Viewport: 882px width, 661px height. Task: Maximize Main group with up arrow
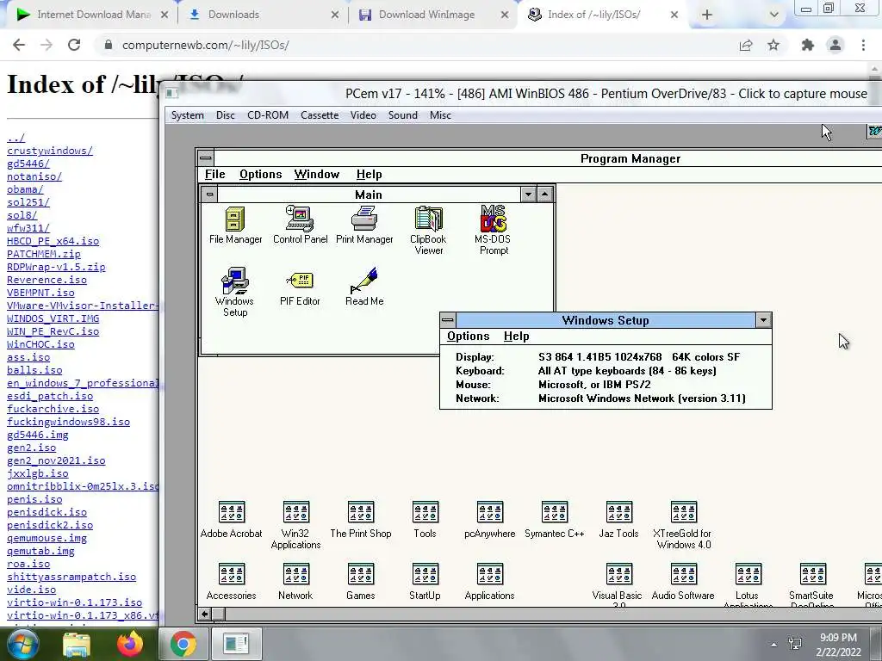[544, 195]
